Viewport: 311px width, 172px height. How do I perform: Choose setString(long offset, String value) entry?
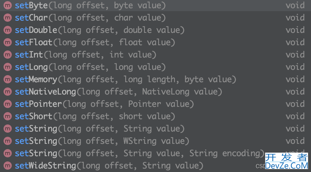[155, 129]
